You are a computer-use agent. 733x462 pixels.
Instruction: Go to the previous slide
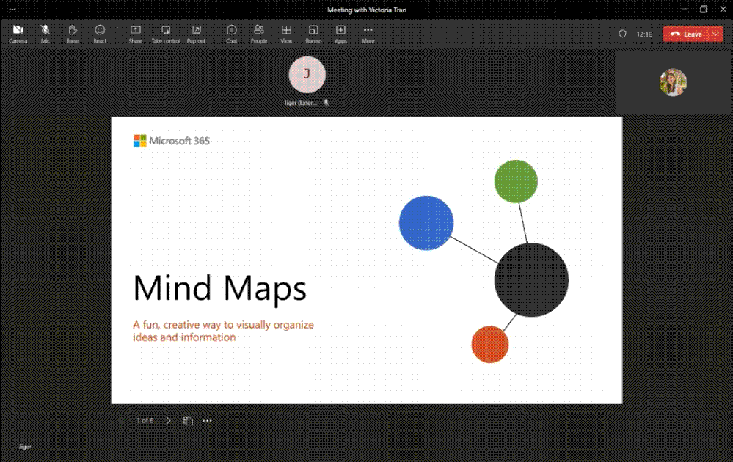click(122, 420)
